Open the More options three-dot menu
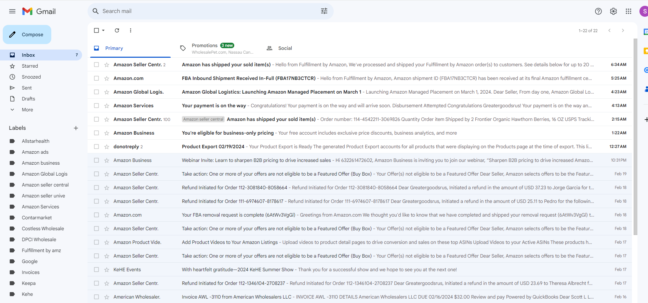 pyautogui.click(x=131, y=30)
